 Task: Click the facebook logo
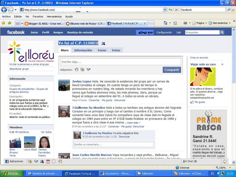point(16,32)
